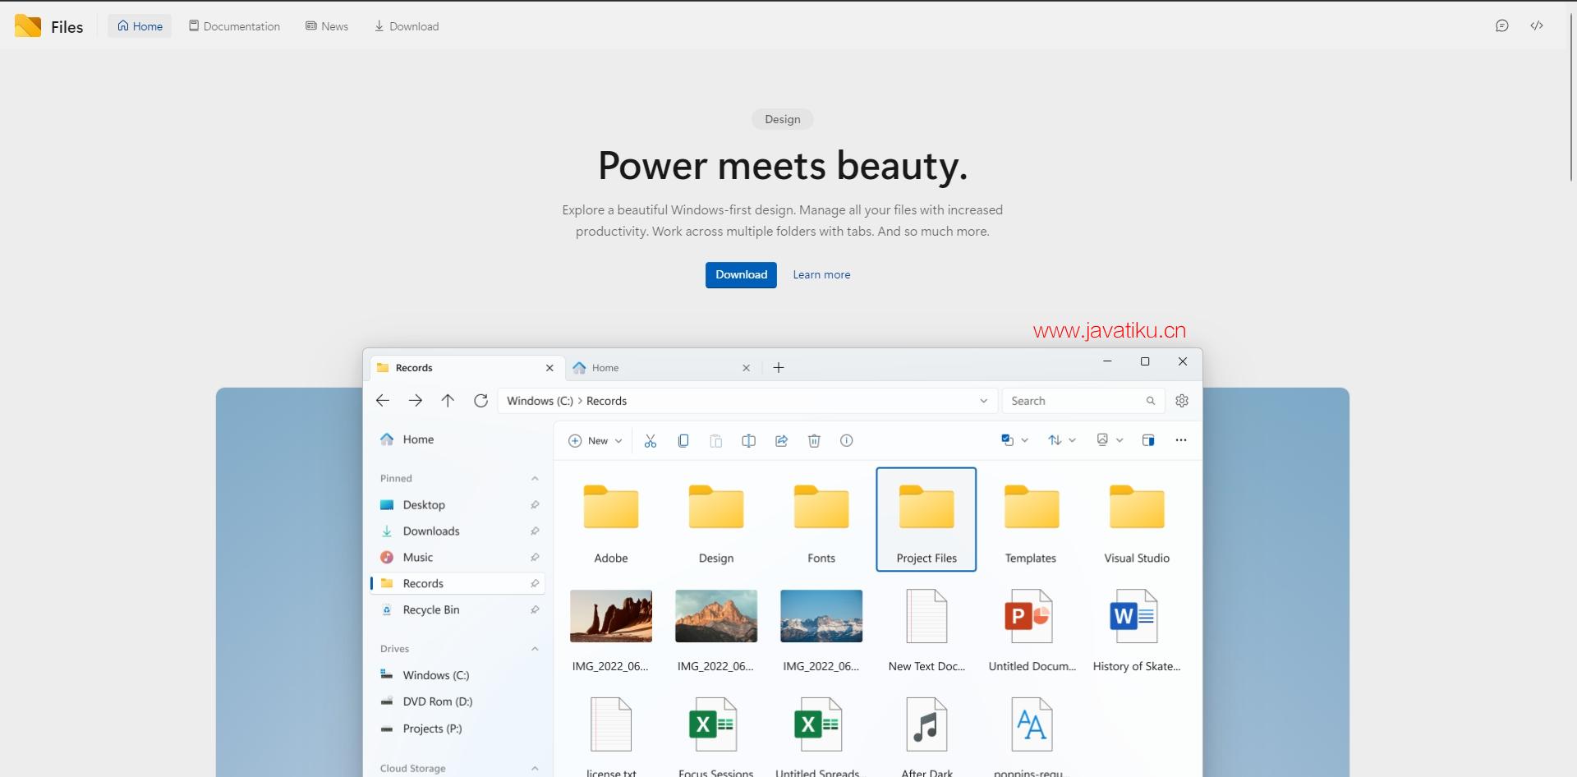Screen dimensions: 1577x777
Task: Click the search magnifier icon
Action: (x=1151, y=401)
